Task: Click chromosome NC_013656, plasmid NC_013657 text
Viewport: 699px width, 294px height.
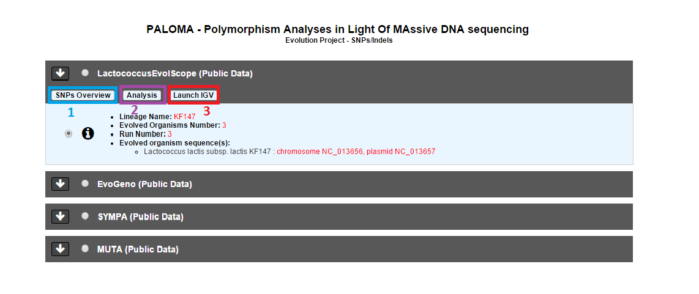Action: 356,152
